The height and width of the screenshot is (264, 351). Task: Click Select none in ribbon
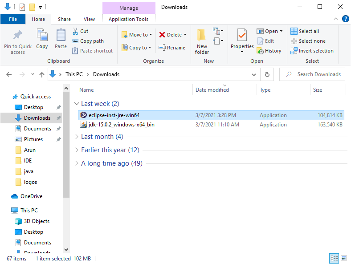(308, 41)
